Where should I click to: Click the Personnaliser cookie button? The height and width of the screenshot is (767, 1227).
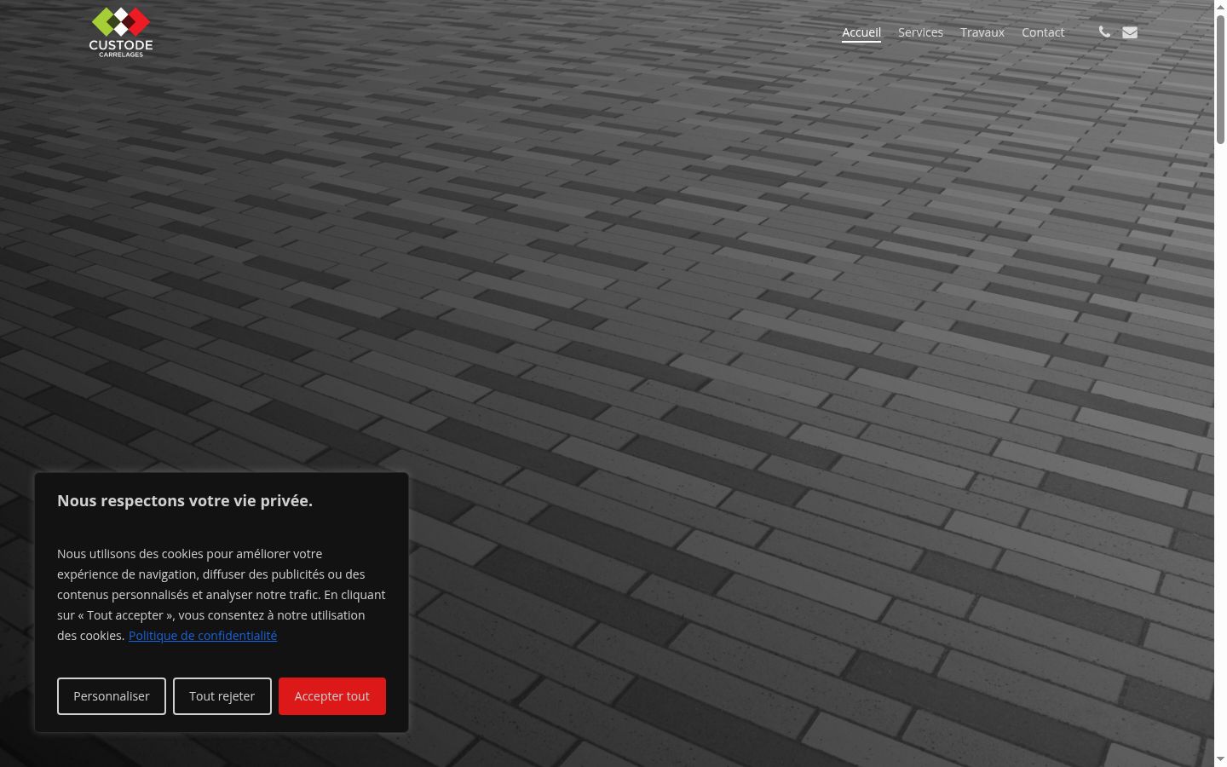point(112,696)
